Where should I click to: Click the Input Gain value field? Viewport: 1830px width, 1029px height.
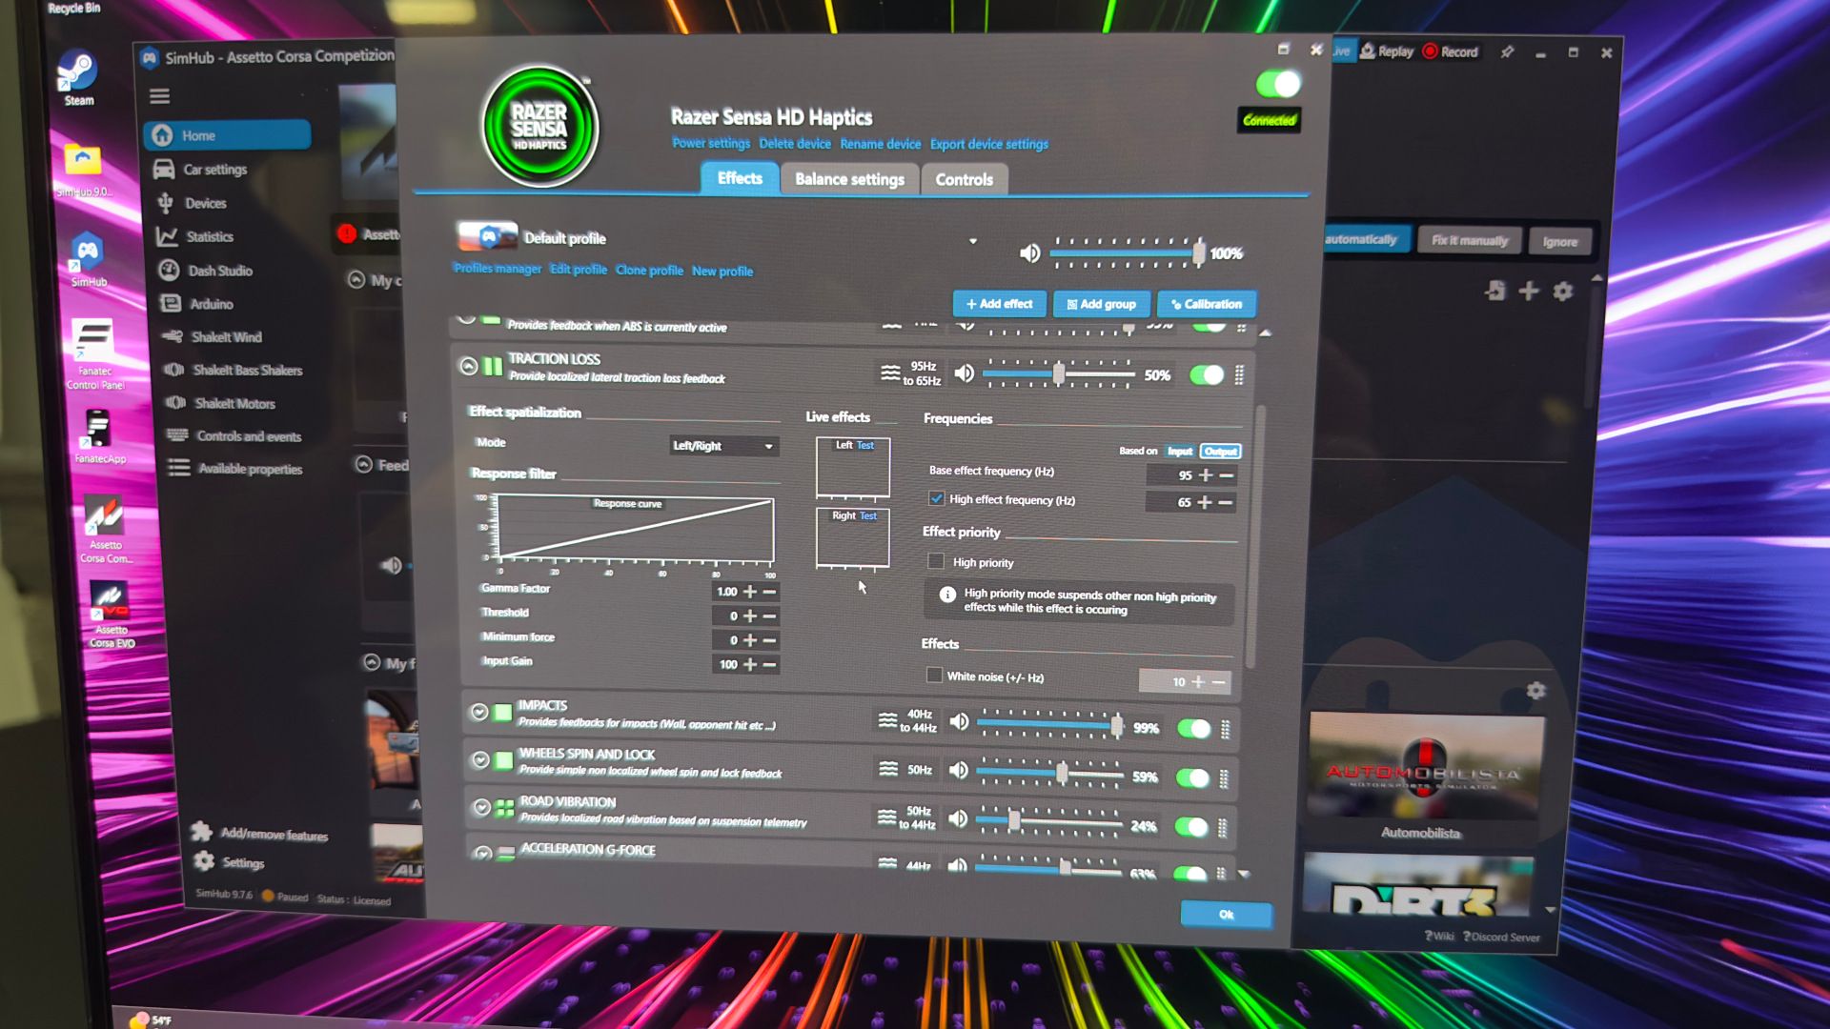pyautogui.click(x=728, y=664)
